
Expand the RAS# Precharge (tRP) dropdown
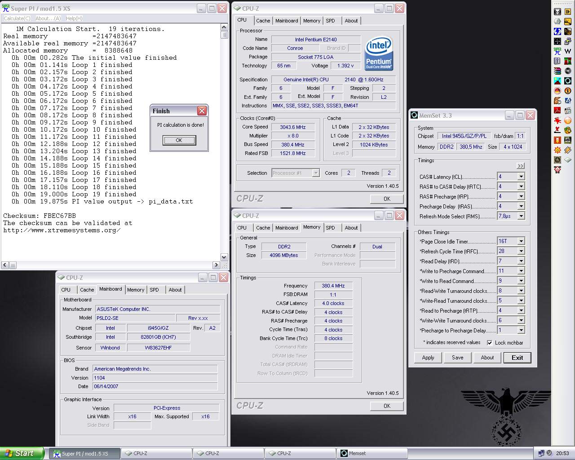pos(521,196)
